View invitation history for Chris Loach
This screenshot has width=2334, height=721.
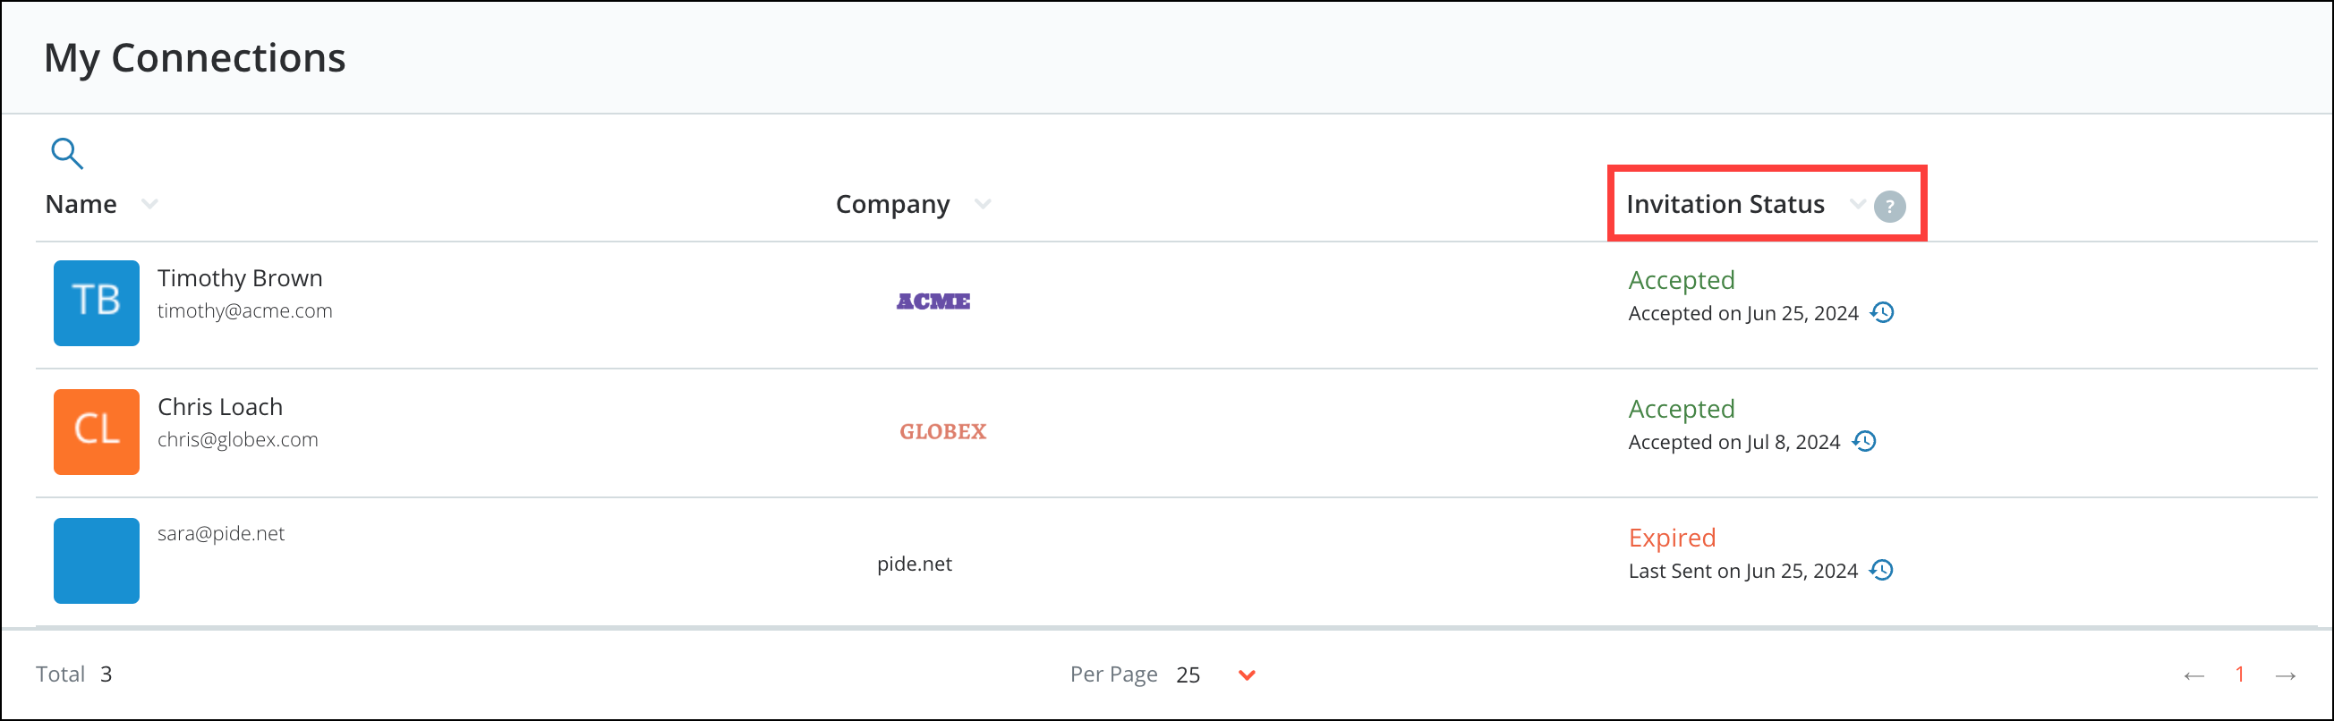pos(1865,441)
